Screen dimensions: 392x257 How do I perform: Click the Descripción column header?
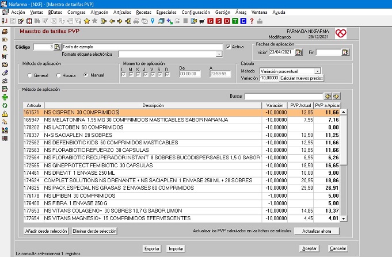(153, 105)
